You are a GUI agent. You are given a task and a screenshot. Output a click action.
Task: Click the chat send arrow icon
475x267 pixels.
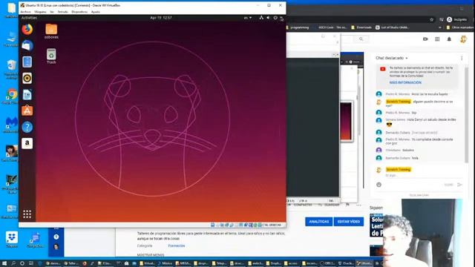(459, 185)
